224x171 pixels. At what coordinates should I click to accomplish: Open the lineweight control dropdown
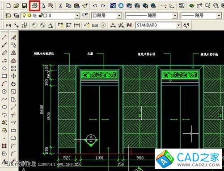point(219,15)
